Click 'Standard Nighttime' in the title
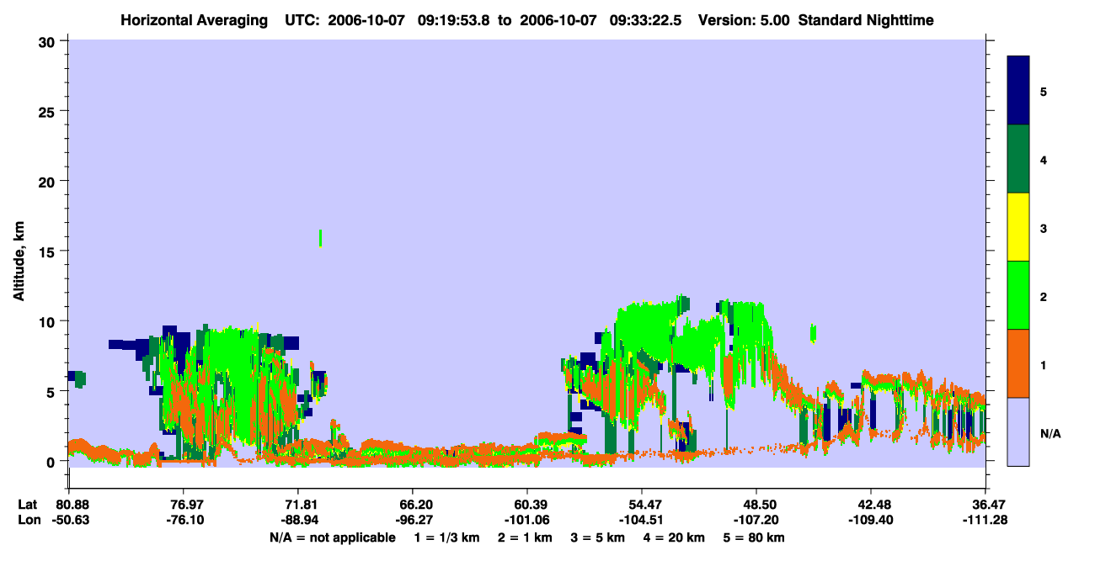The image size is (1095, 561). pyautogui.click(x=865, y=20)
